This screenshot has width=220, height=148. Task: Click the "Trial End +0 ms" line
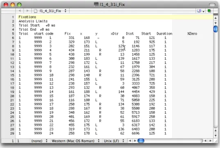coord(34,30)
